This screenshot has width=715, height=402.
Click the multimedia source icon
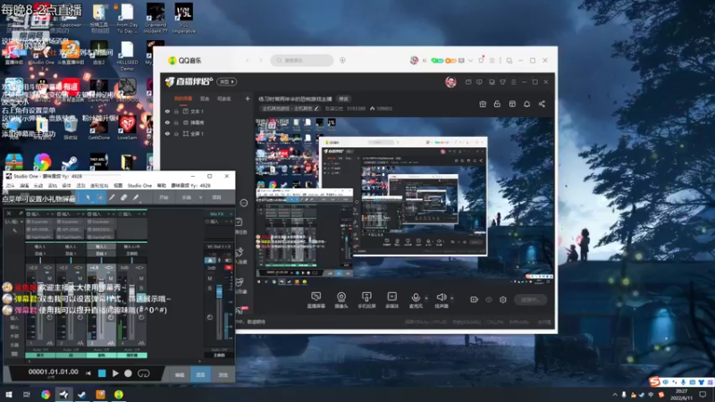click(391, 297)
